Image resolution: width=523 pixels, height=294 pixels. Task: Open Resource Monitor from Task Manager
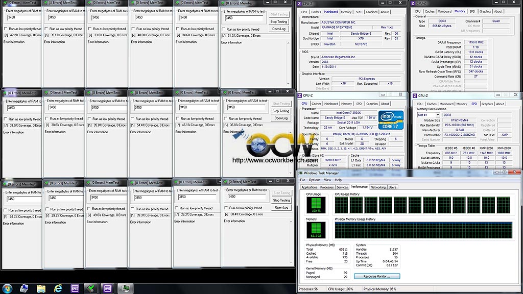point(377,276)
